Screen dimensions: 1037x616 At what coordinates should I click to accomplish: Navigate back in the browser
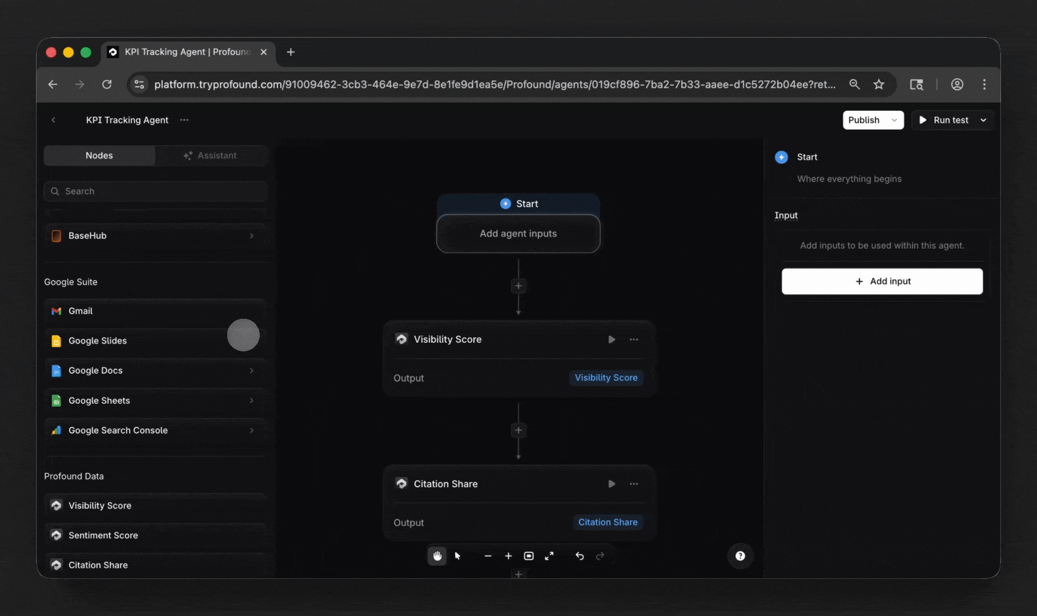click(53, 84)
